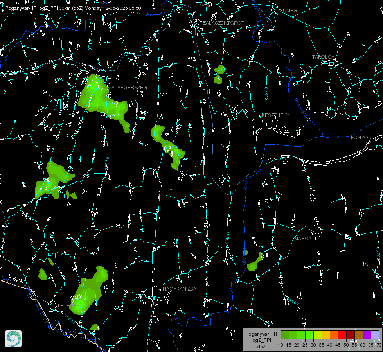The height and width of the screenshot is (352, 383).
Task: Select the ZALASZENTGRÓT town label
Action: click(x=224, y=23)
